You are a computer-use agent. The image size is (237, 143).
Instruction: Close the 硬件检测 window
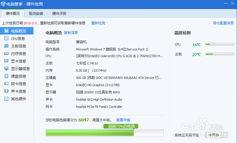click(232, 3)
